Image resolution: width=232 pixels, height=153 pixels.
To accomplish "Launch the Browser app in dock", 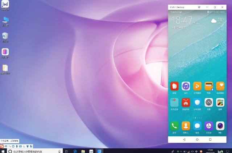I will [x=209, y=126].
